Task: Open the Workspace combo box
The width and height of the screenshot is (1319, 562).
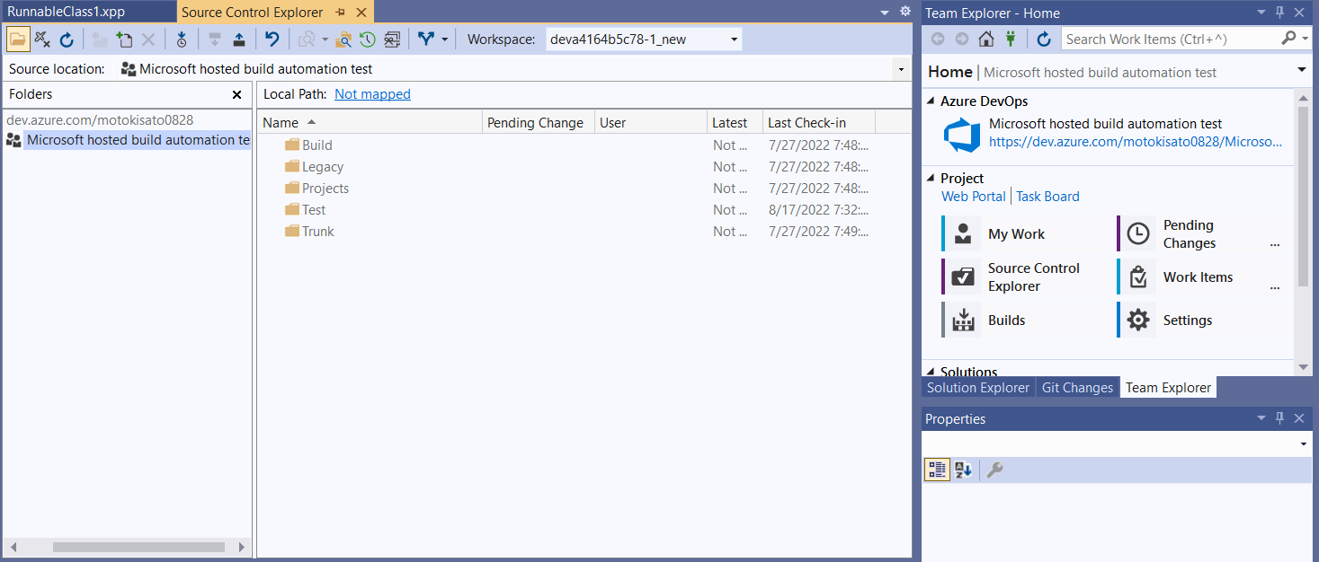Action: (x=644, y=40)
